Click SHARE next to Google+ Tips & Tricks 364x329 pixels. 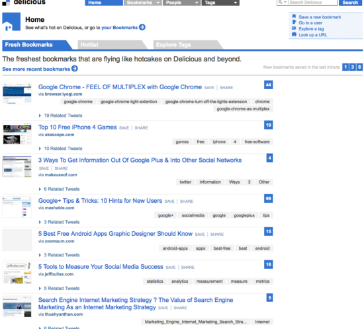[x=187, y=201]
